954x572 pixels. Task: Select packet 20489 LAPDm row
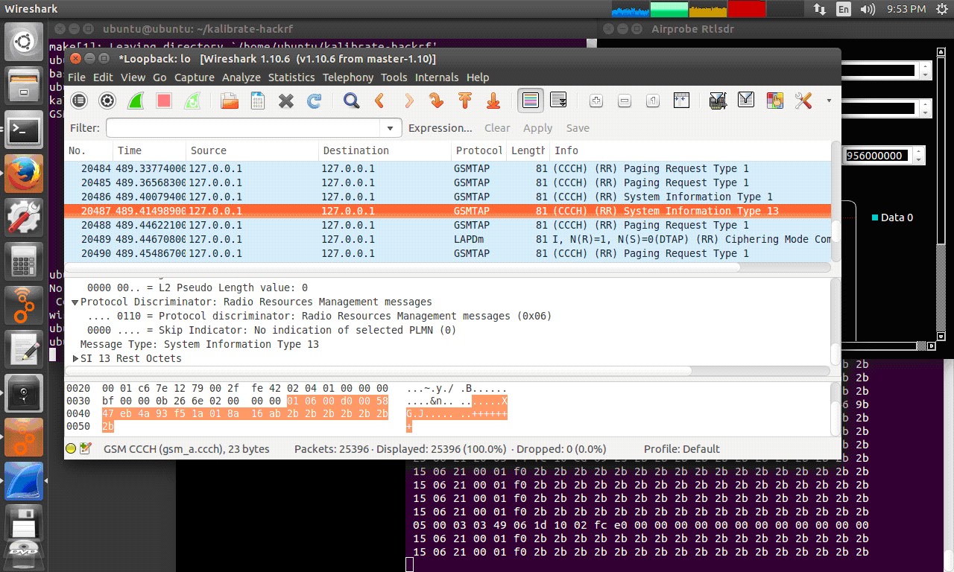[447, 239]
